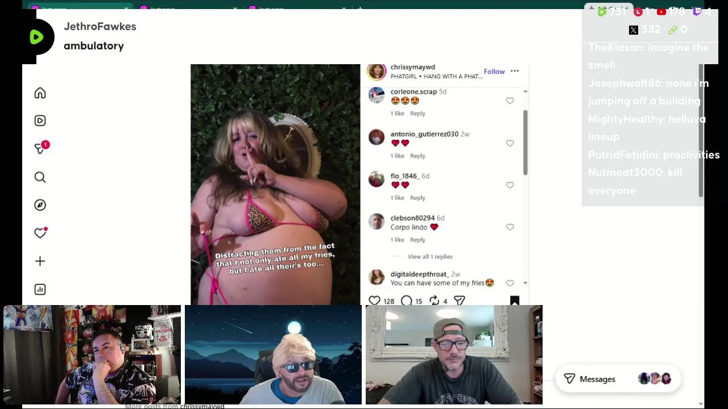This screenshot has height=409, width=728.
Task: Click the X viewer count icon
Action: 633,30
